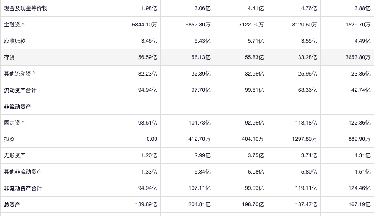
Task: Click the 97.70亿 current assets total
Action: click(200, 90)
